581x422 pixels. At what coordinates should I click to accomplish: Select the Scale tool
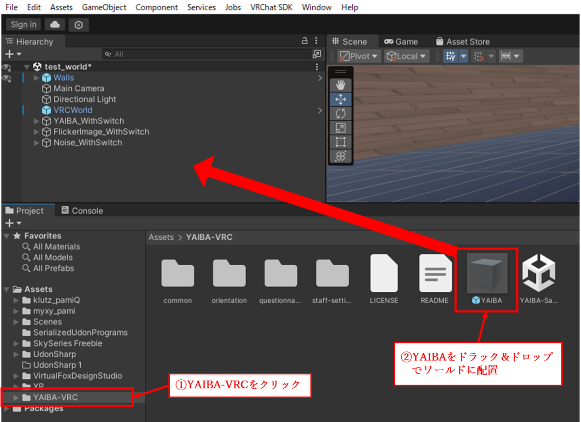pos(341,128)
